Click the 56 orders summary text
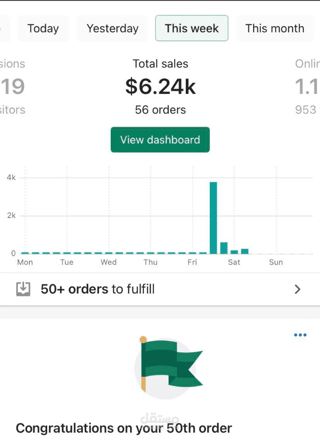Viewport: 320px width, 439px height. (x=160, y=110)
